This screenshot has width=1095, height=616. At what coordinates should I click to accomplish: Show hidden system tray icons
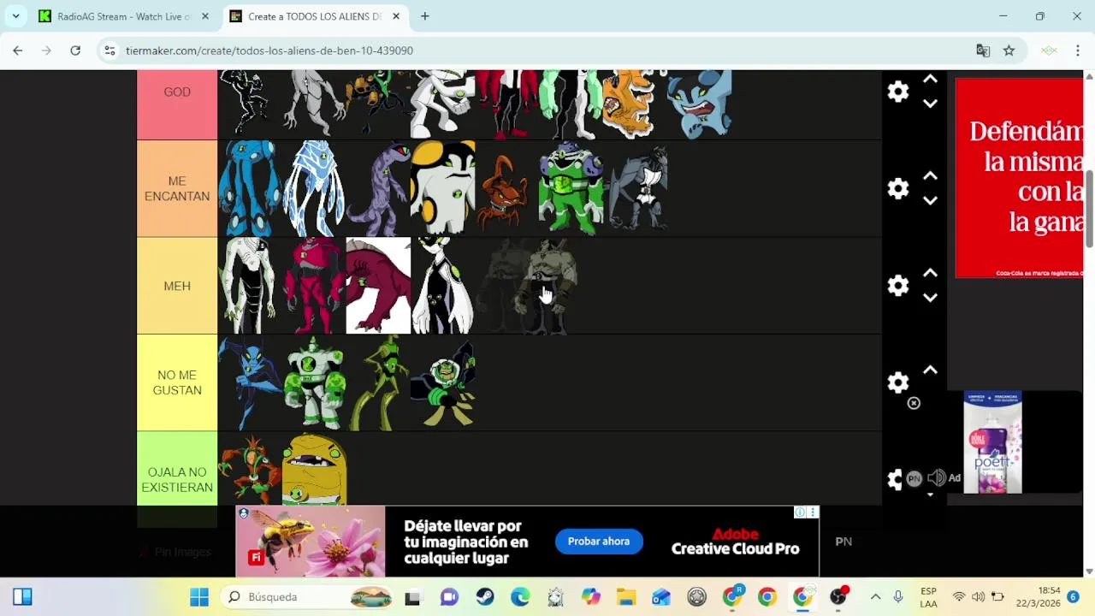point(875,597)
